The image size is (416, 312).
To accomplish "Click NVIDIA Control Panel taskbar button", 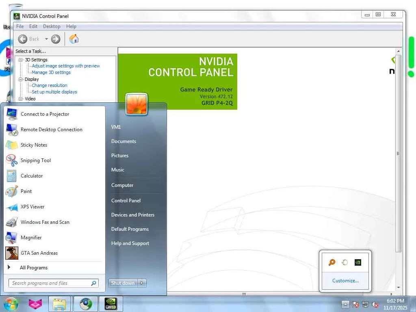I will coord(110,304).
